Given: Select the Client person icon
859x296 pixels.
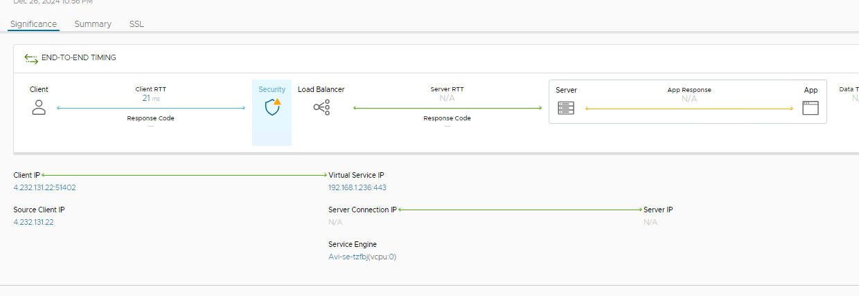Looking at the screenshot, I should 39,107.
